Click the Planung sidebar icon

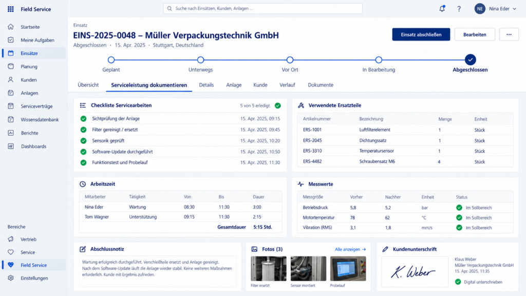[x=11, y=66]
